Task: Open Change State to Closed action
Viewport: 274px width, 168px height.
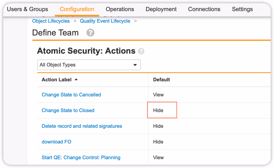Action: click(68, 110)
